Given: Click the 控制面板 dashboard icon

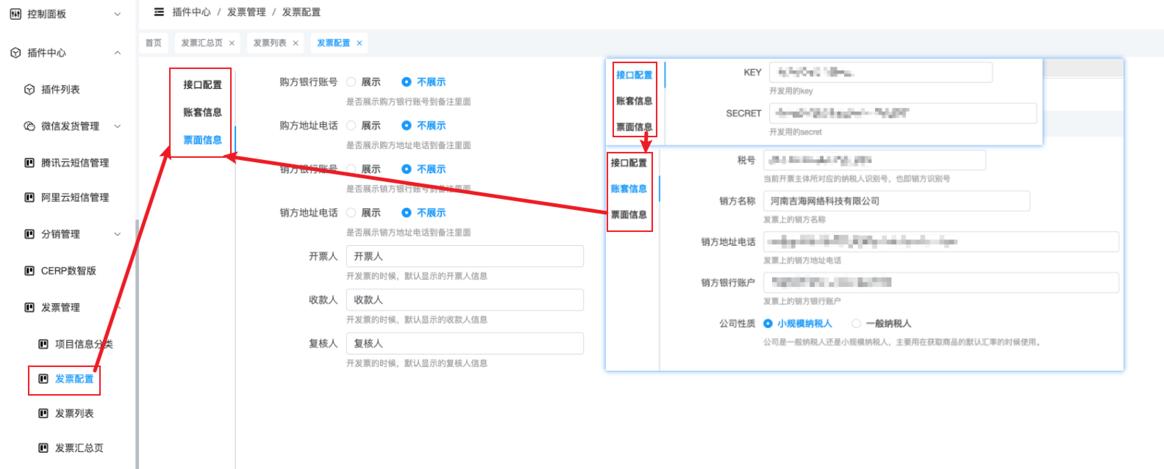Looking at the screenshot, I should tap(15, 14).
